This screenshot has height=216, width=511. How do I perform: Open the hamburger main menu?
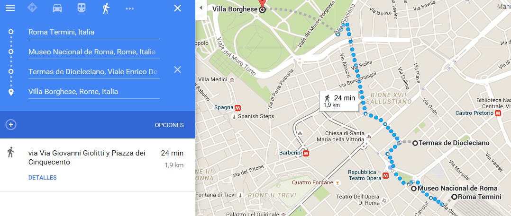(10, 8)
